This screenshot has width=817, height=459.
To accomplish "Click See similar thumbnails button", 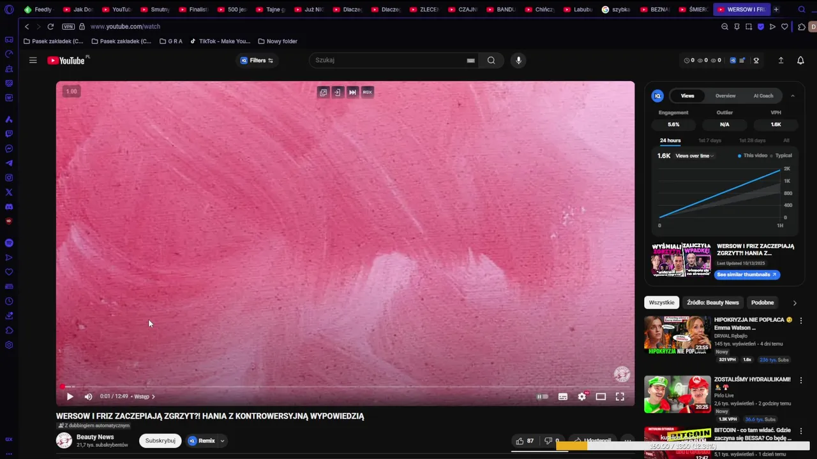I will pos(747,275).
